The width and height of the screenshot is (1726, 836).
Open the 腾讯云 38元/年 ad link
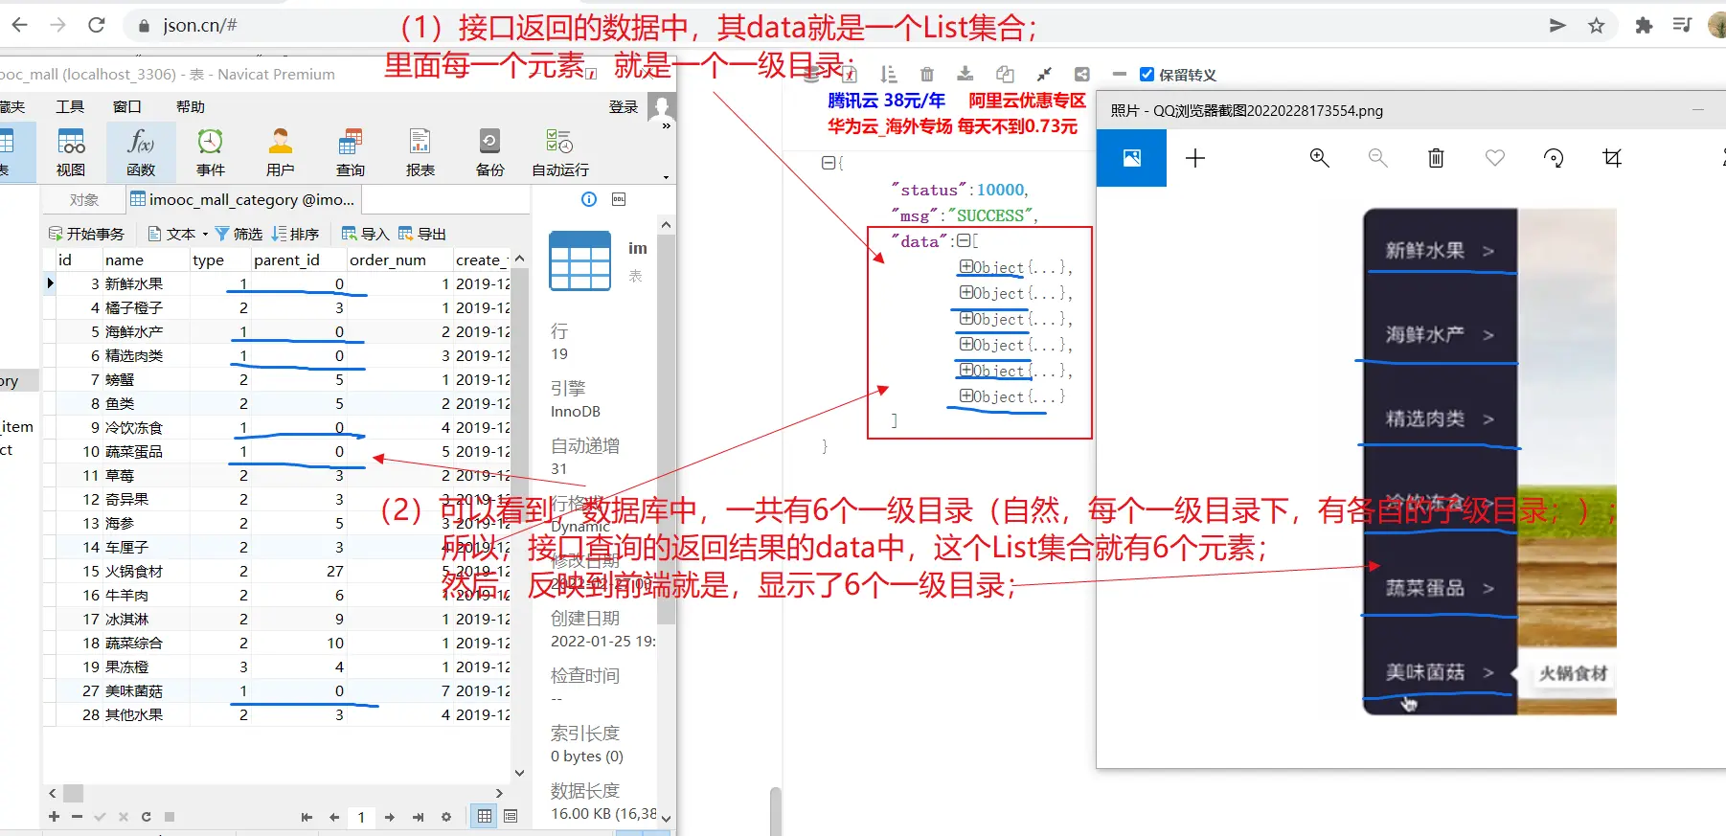(886, 101)
